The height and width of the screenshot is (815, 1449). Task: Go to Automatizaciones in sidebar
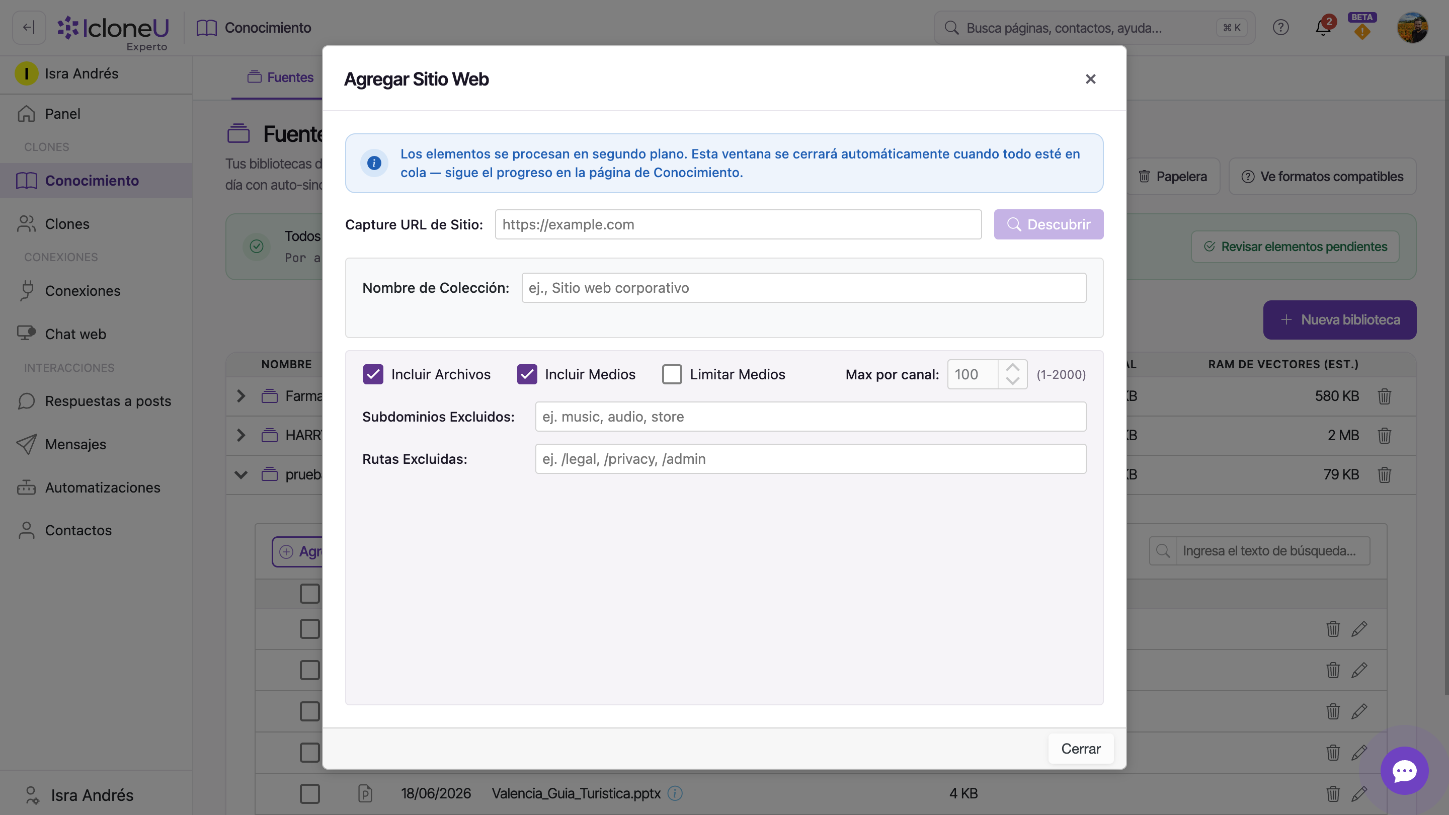(x=102, y=487)
